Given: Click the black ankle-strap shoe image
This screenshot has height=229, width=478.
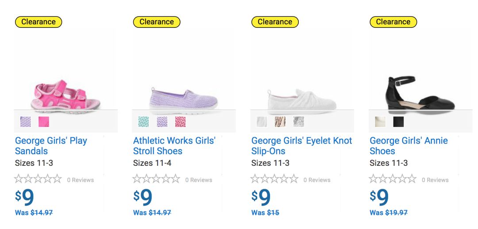Looking at the screenshot, I should pos(420,95).
